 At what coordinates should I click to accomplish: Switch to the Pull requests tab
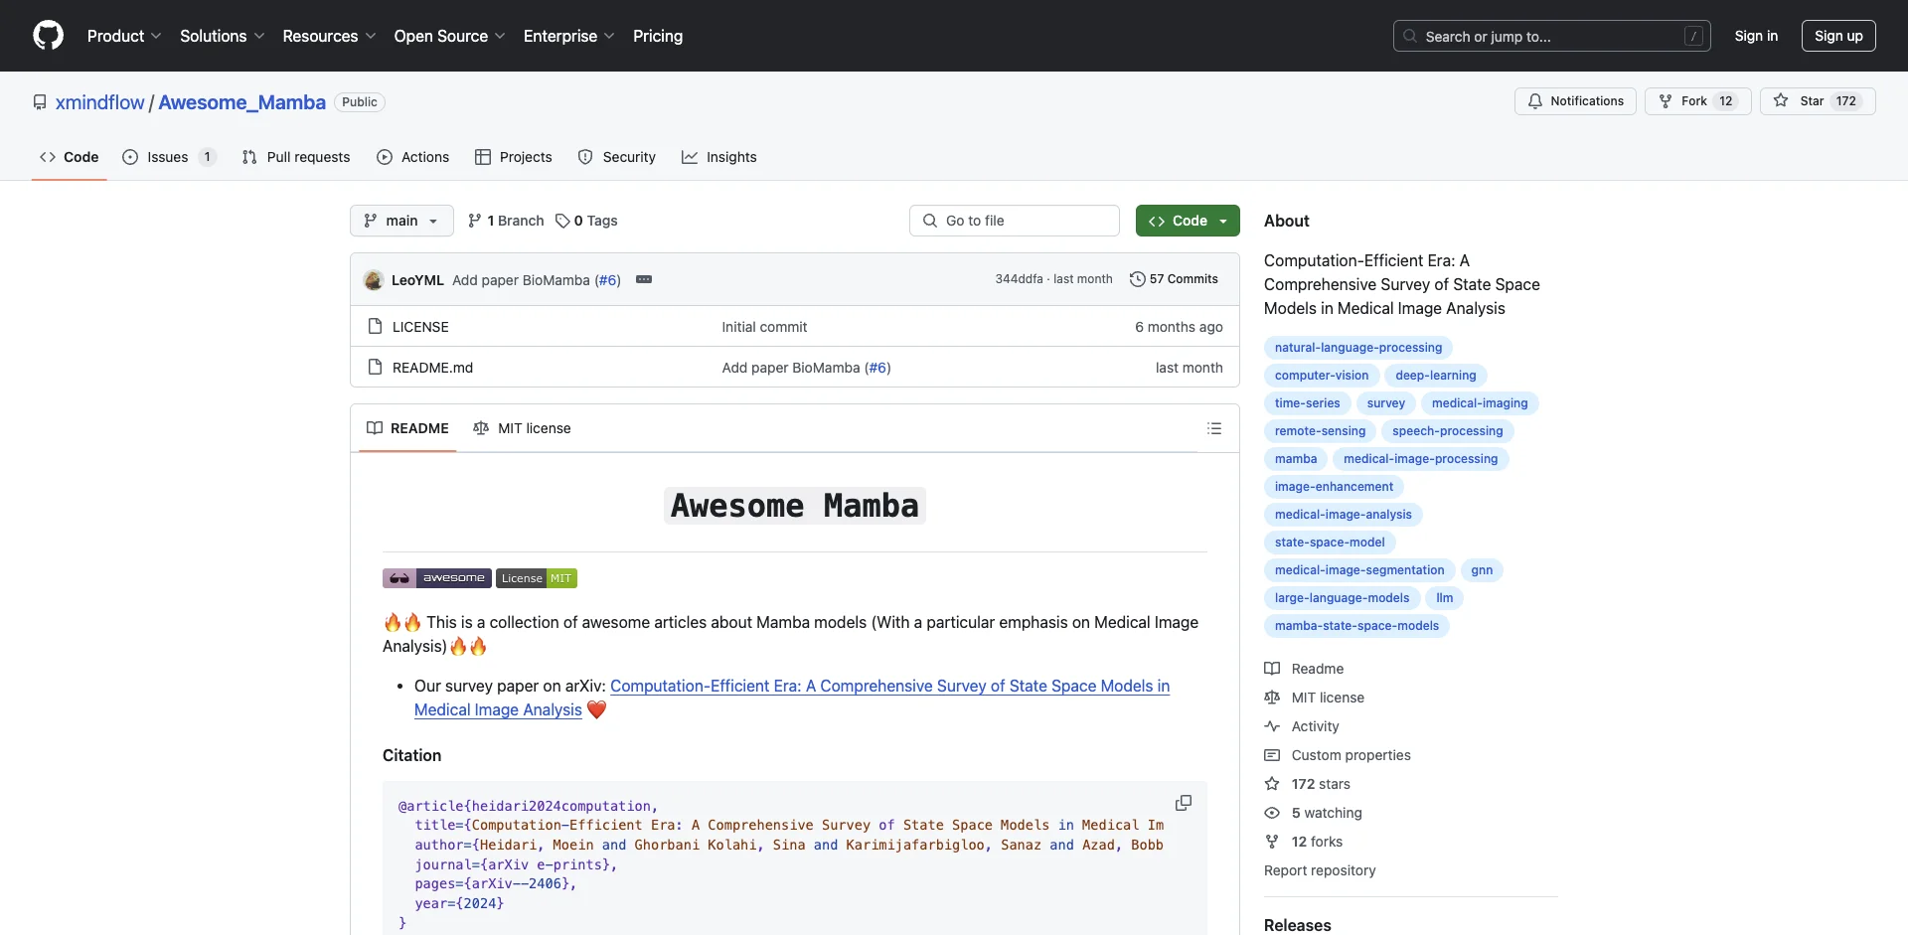point(296,157)
